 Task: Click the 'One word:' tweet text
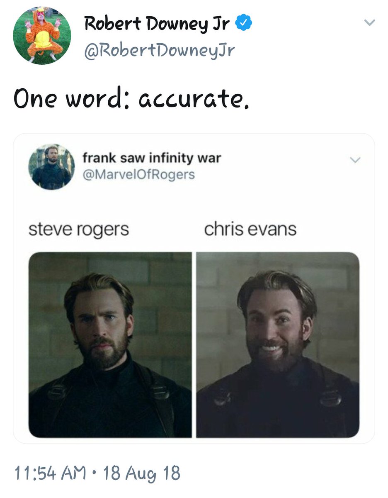[x=73, y=98]
